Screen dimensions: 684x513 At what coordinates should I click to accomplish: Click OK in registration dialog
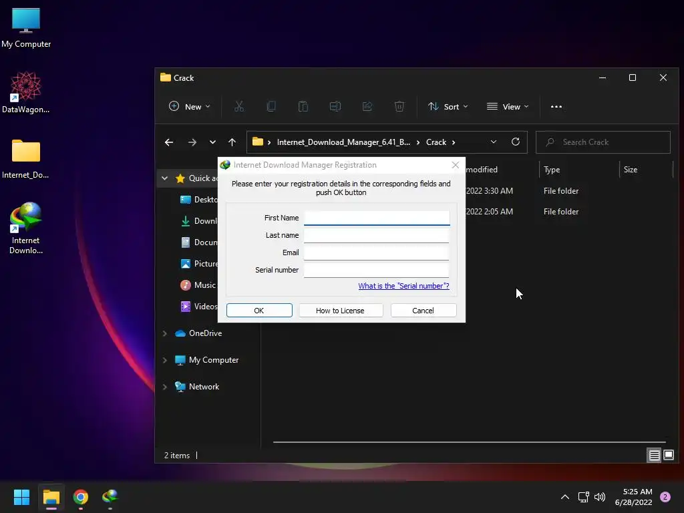point(259,310)
